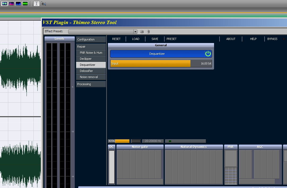Collapse the Repair section

(x=91, y=47)
